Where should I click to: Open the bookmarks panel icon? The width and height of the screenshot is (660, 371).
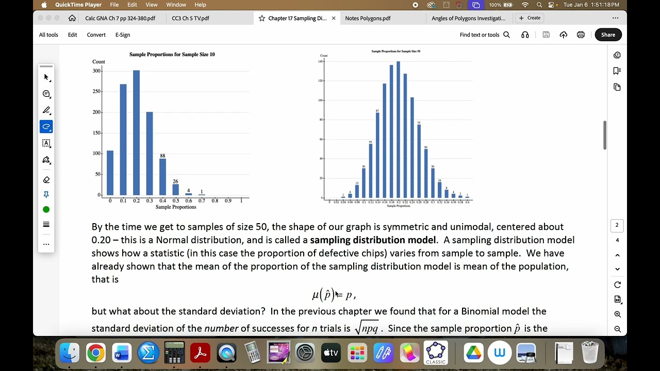click(617, 71)
